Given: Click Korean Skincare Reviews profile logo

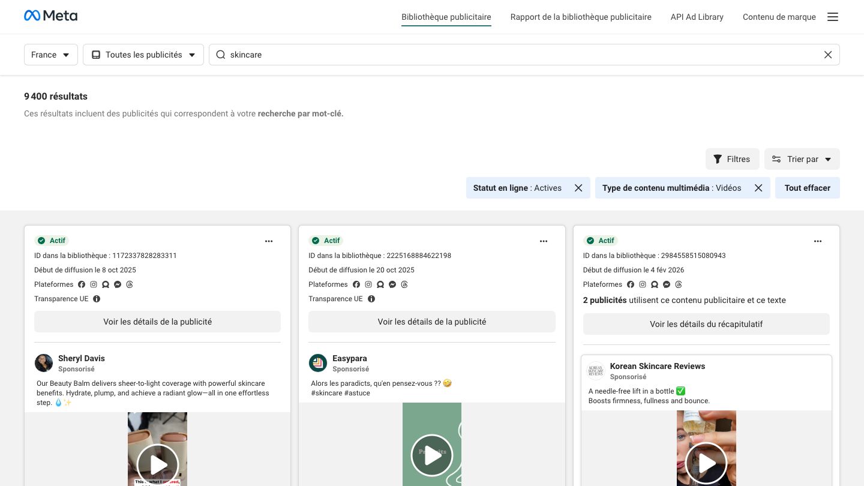Looking at the screenshot, I should [595, 371].
